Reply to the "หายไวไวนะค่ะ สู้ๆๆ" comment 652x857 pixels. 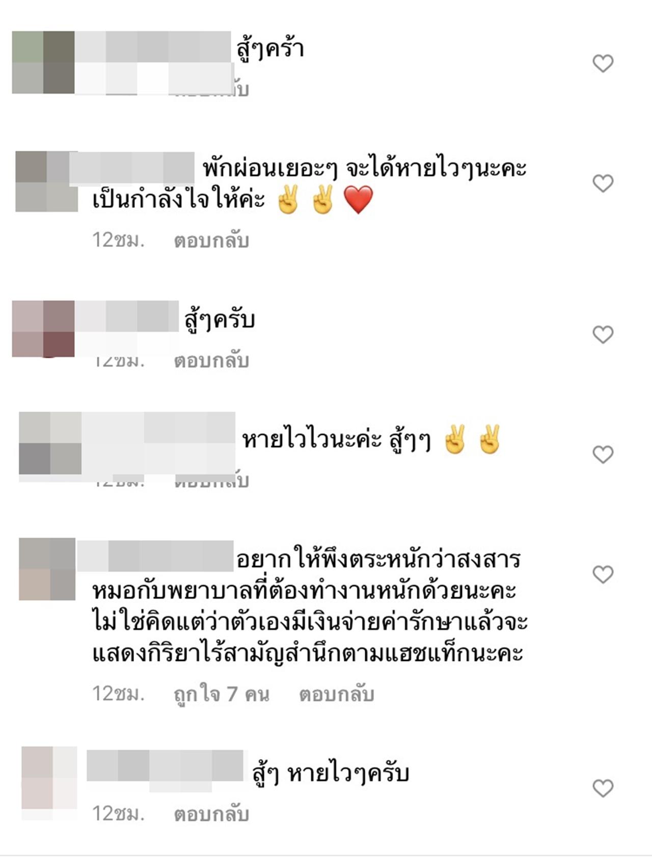[211, 482]
